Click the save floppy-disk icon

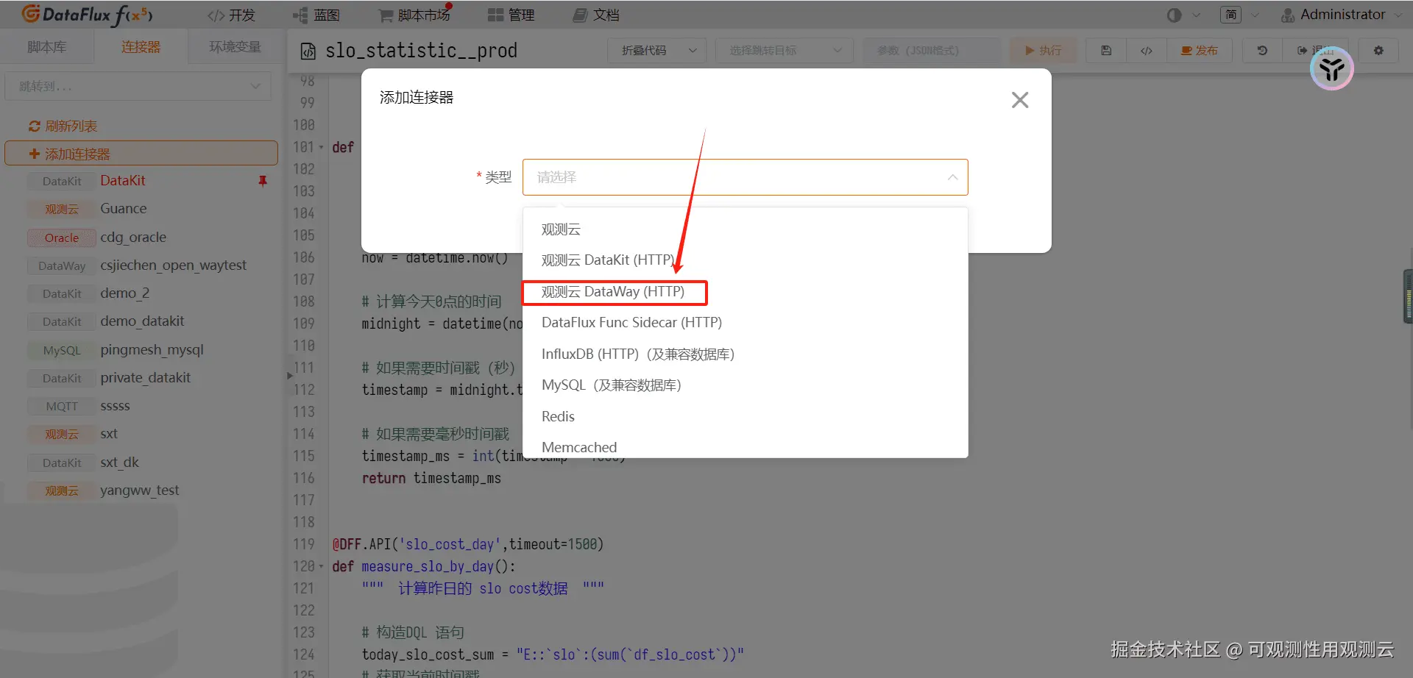pyautogui.click(x=1106, y=50)
